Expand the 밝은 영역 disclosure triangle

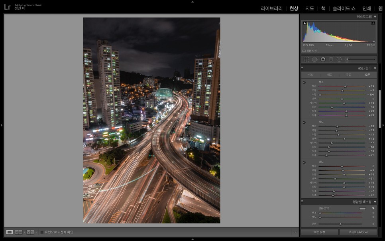point(373,208)
